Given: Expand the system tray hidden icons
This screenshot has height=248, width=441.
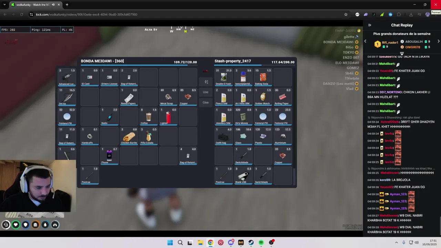Looking at the screenshot, I should pos(396,242).
